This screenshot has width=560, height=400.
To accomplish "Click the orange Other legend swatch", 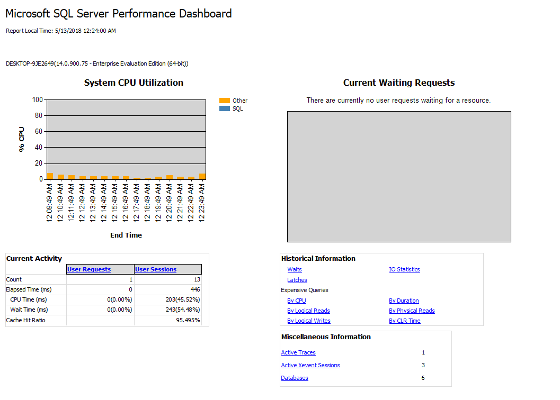I will 225,101.
